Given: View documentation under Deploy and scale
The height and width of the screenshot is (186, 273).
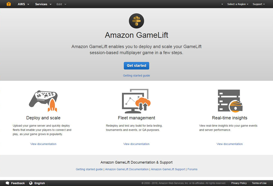Looking at the screenshot, I should [43, 144].
